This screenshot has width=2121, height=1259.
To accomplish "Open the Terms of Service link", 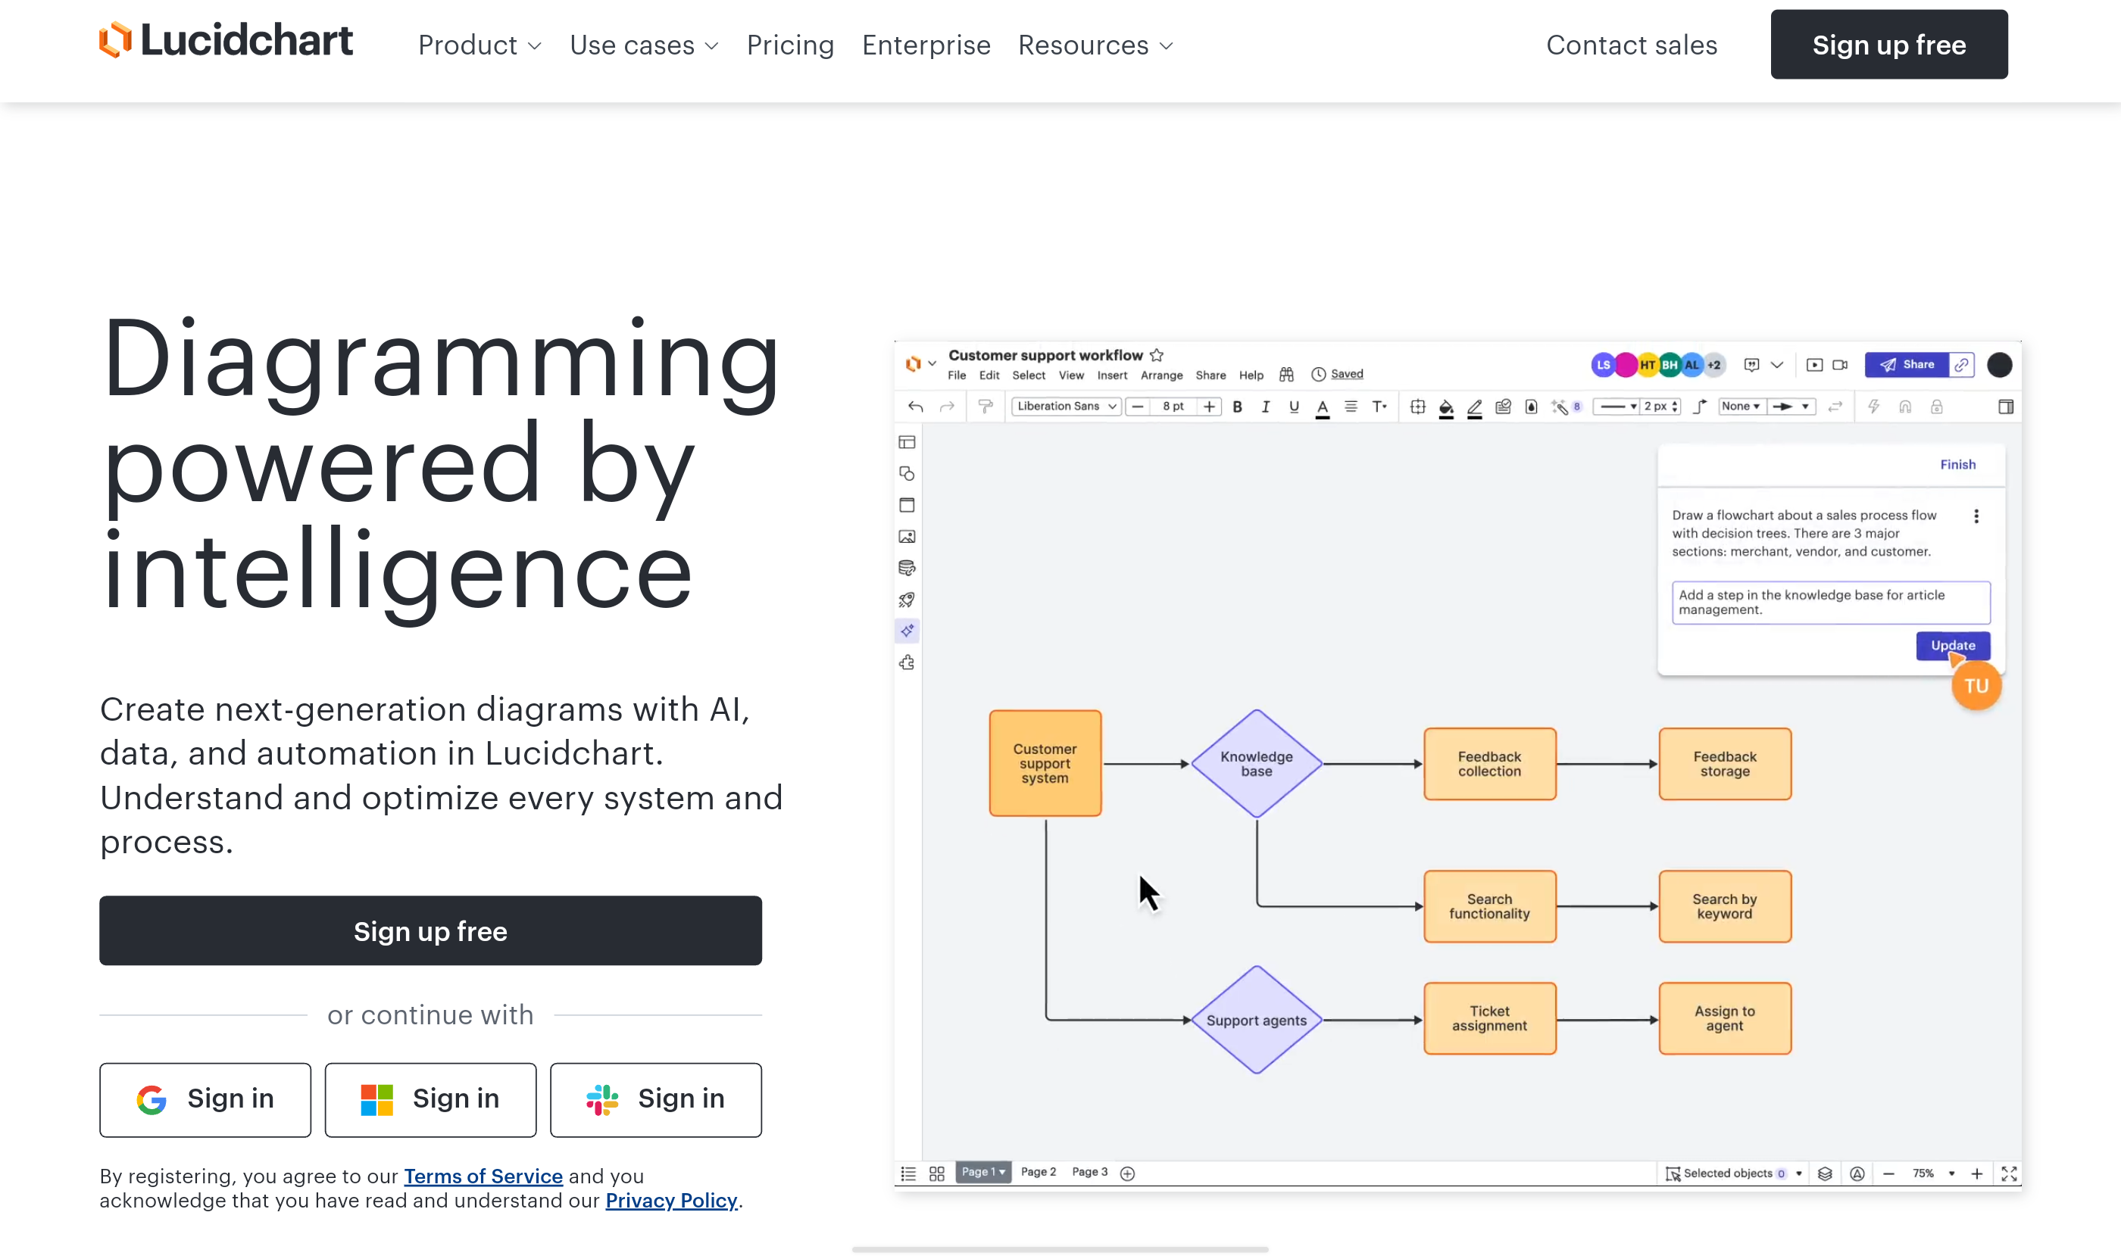I will click(483, 1176).
